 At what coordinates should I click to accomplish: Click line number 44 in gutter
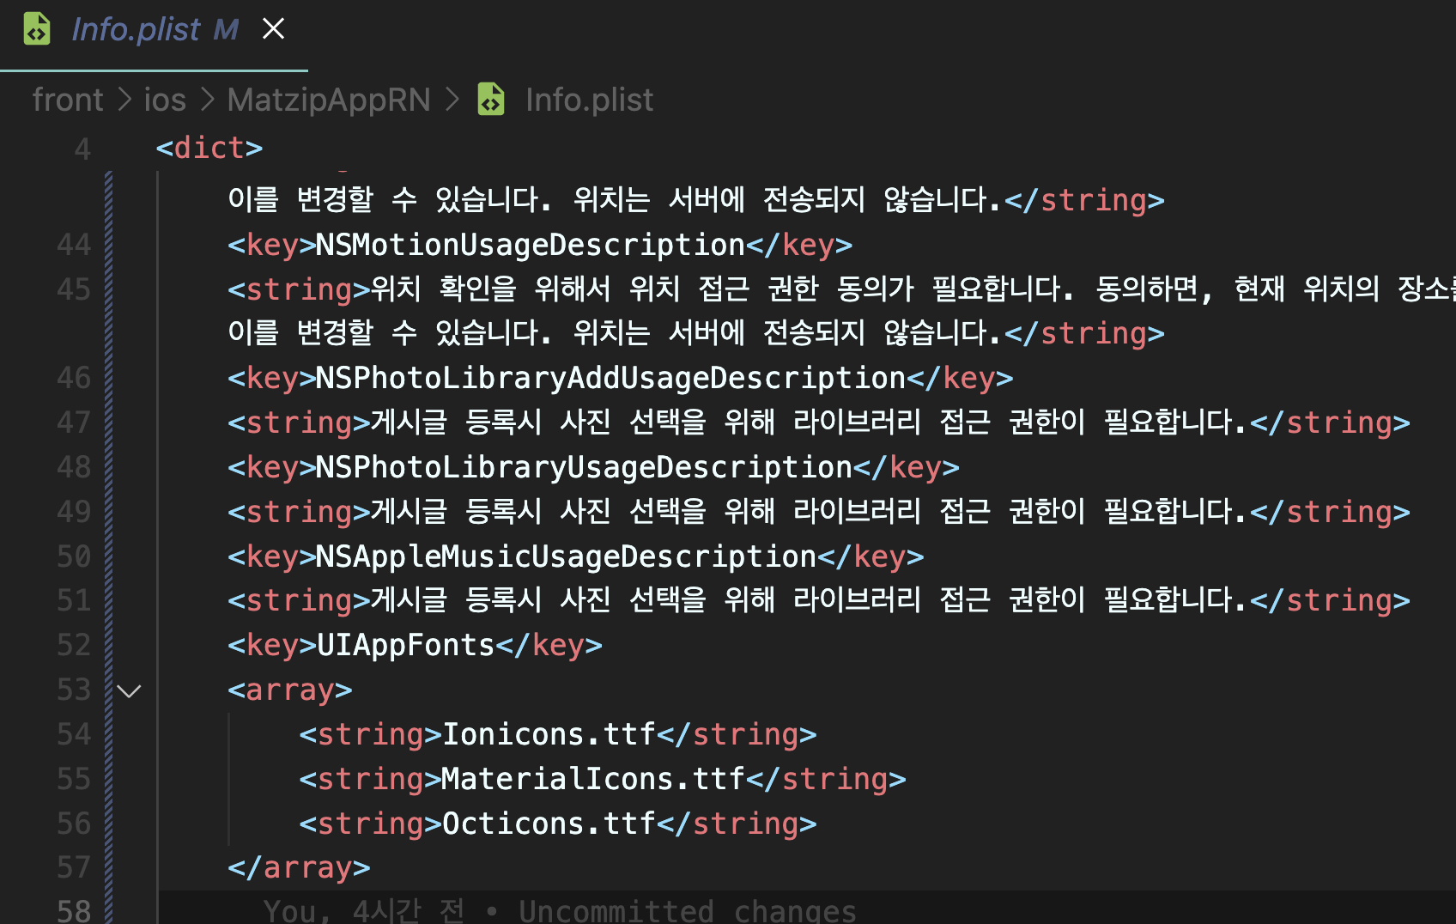pyautogui.click(x=74, y=245)
